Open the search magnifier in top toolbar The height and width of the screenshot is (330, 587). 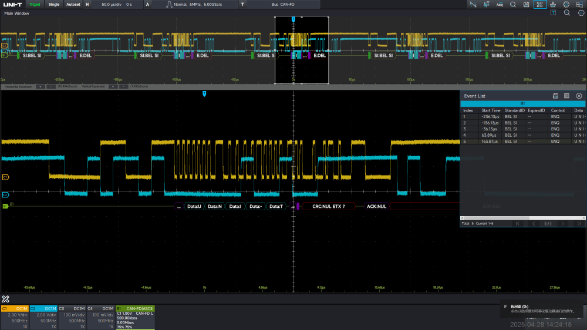[512, 4]
